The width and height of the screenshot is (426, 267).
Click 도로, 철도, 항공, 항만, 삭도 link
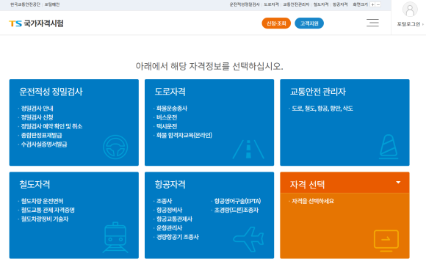(322, 109)
